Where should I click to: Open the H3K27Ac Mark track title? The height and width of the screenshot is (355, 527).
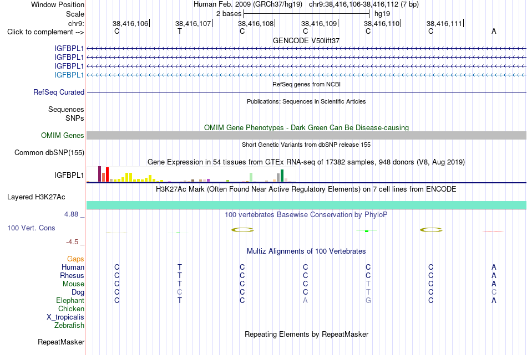[x=306, y=189]
